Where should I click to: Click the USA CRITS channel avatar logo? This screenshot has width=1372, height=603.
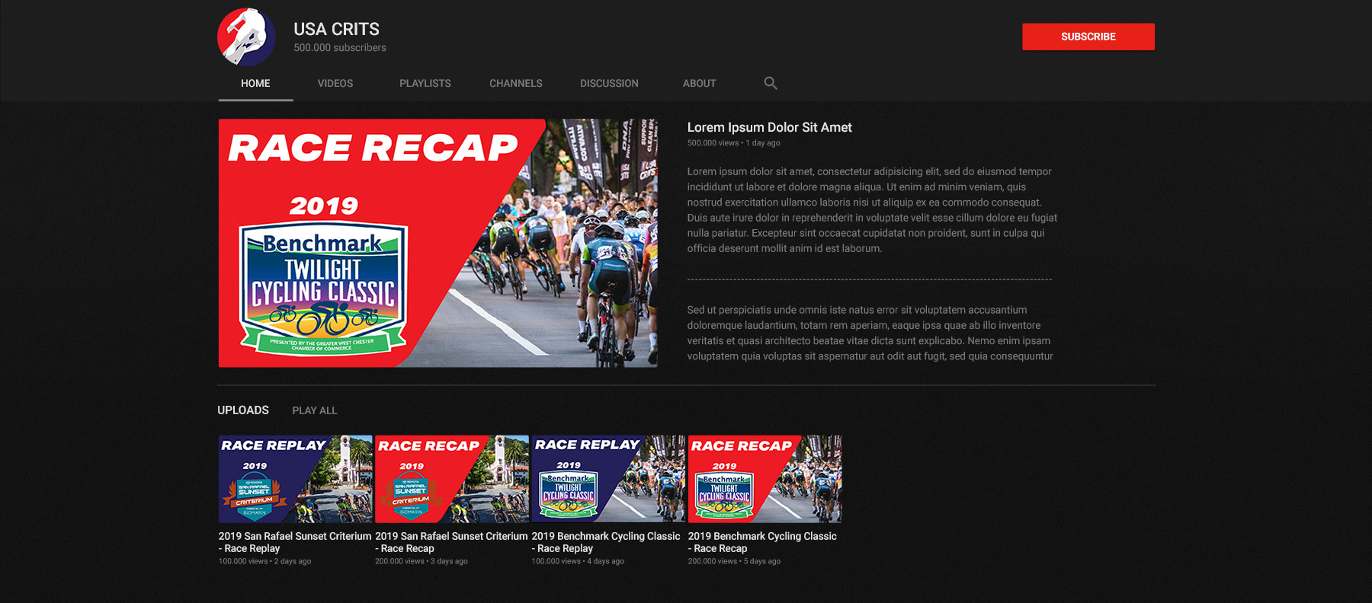pyautogui.click(x=246, y=37)
